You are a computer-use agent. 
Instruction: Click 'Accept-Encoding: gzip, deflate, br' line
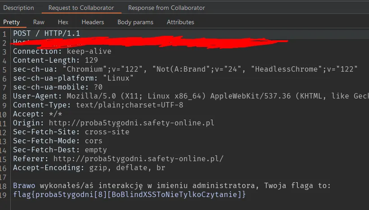pos(89,167)
